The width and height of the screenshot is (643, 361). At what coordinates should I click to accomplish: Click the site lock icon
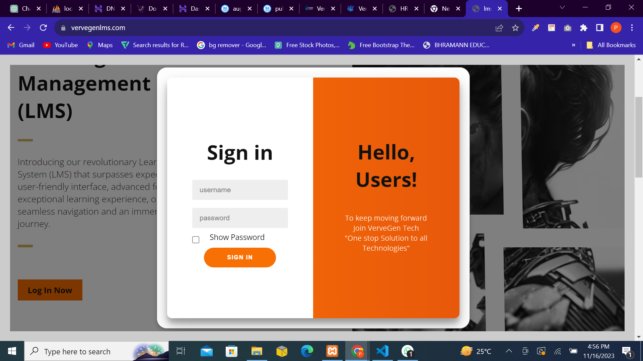[63, 28]
